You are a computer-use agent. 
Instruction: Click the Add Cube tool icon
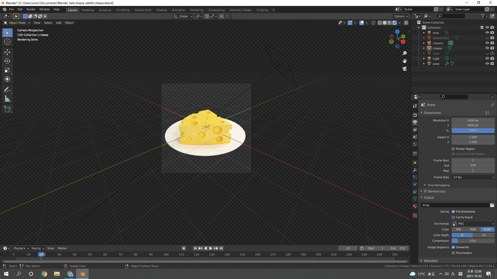(x=7, y=109)
